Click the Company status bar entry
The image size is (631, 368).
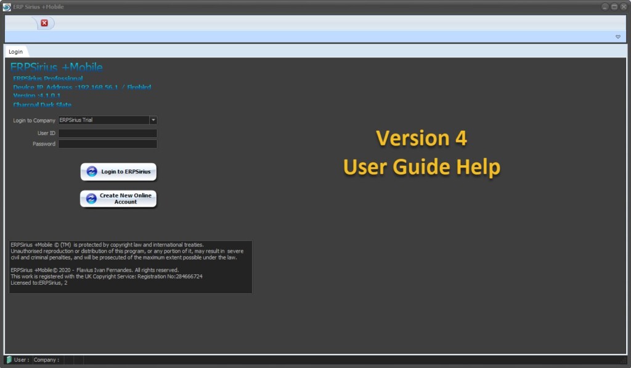46,360
